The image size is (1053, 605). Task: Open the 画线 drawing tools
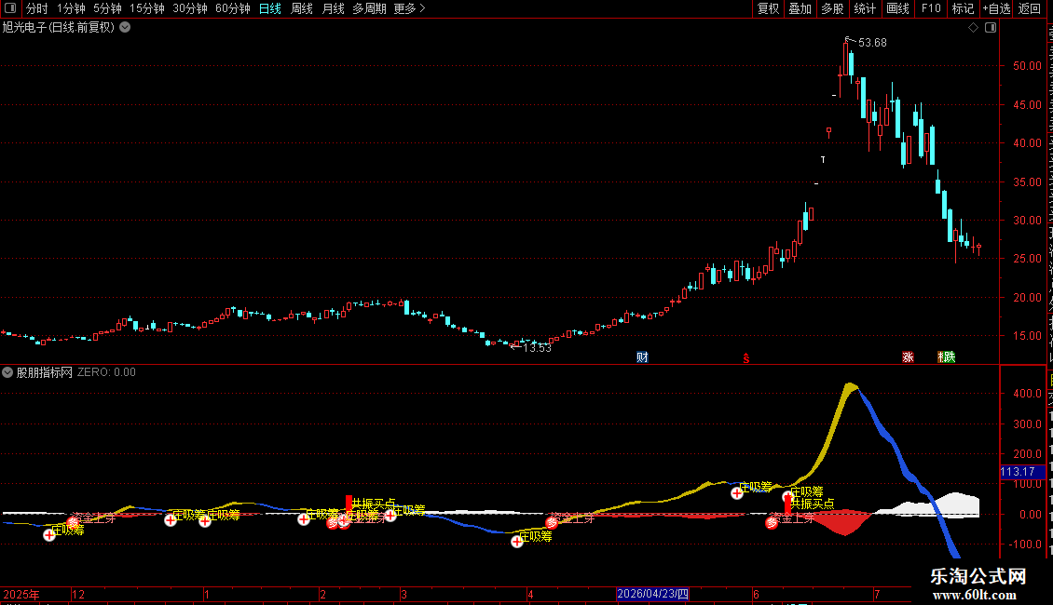pyautogui.click(x=897, y=8)
